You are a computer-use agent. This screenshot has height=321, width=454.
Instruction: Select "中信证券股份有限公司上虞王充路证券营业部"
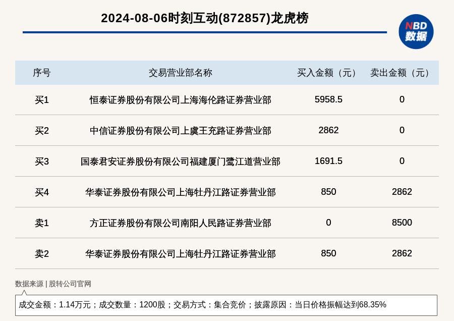181,131
